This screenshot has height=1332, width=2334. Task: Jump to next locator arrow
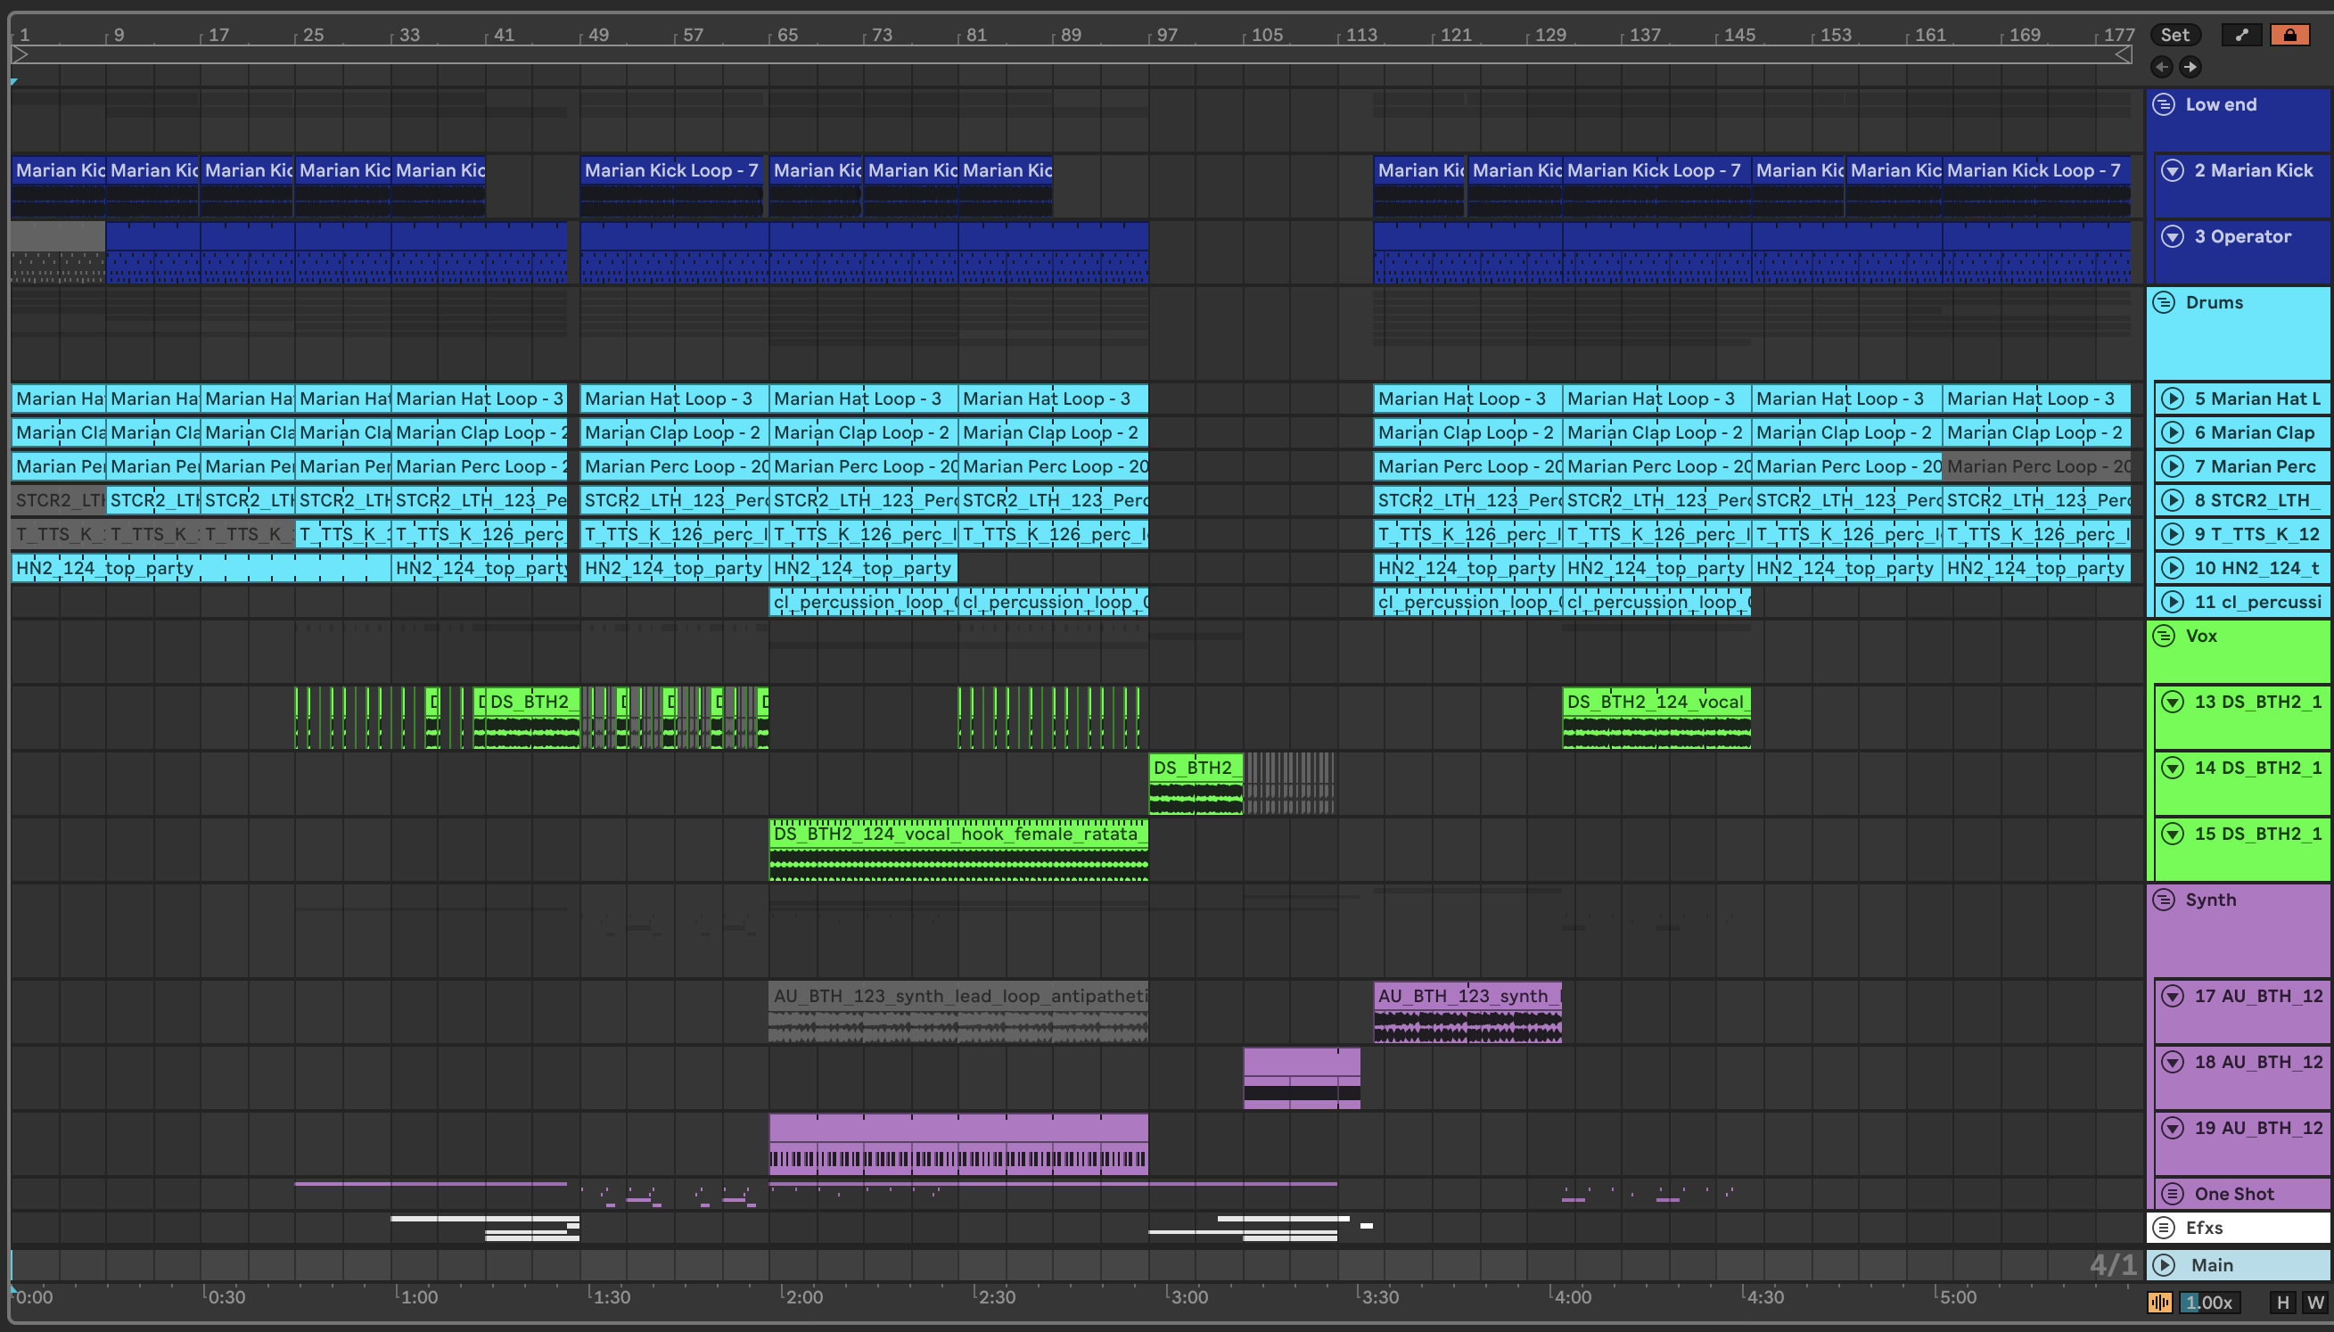point(2190,67)
